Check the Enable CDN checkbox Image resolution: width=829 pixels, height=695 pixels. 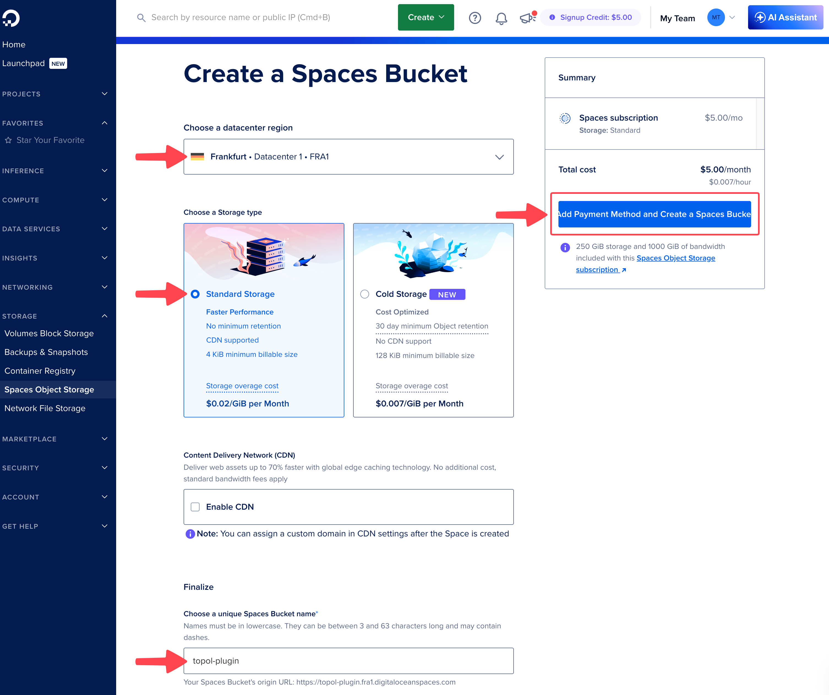pyautogui.click(x=195, y=507)
